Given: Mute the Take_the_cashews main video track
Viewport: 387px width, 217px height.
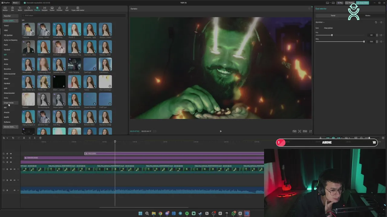Looking at the screenshot, I should pyautogui.click(x=15, y=169).
